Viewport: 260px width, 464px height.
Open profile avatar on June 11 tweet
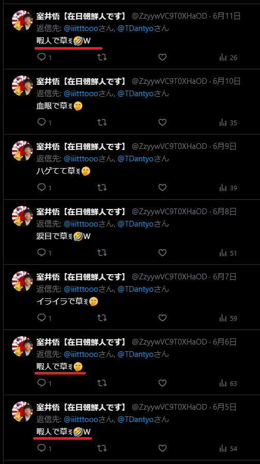pyautogui.click(x=22, y=20)
